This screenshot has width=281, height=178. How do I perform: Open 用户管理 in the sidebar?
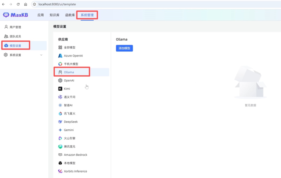pos(15,27)
